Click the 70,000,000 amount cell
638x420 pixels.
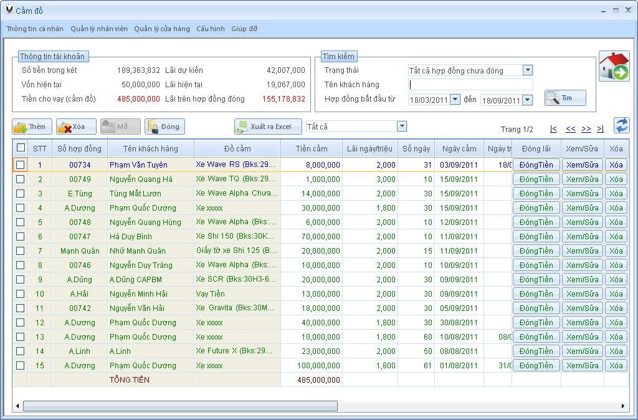click(312, 236)
